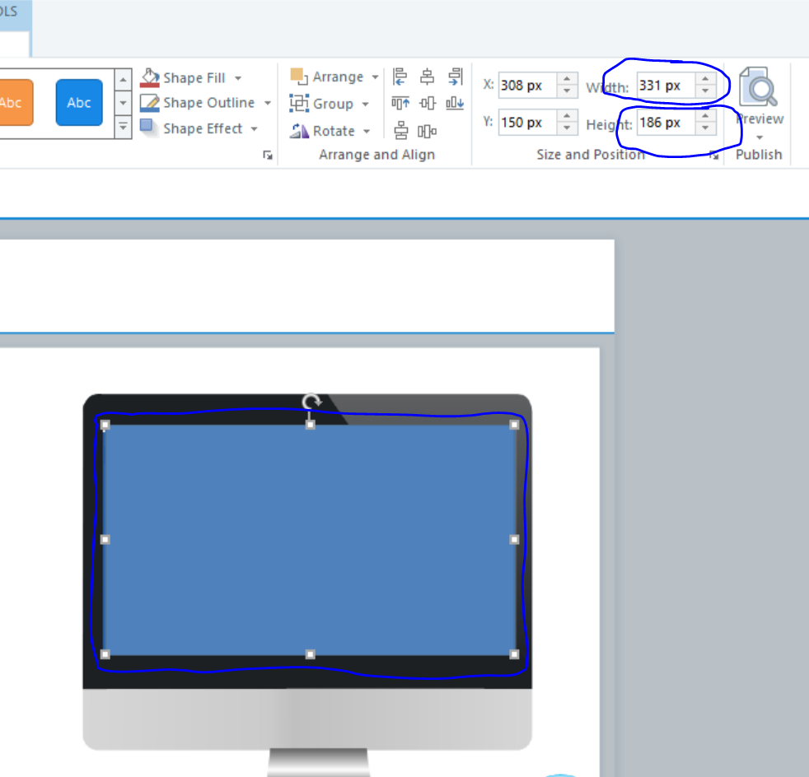
Task: Decrease the Height value
Action: (x=705, y=128)
